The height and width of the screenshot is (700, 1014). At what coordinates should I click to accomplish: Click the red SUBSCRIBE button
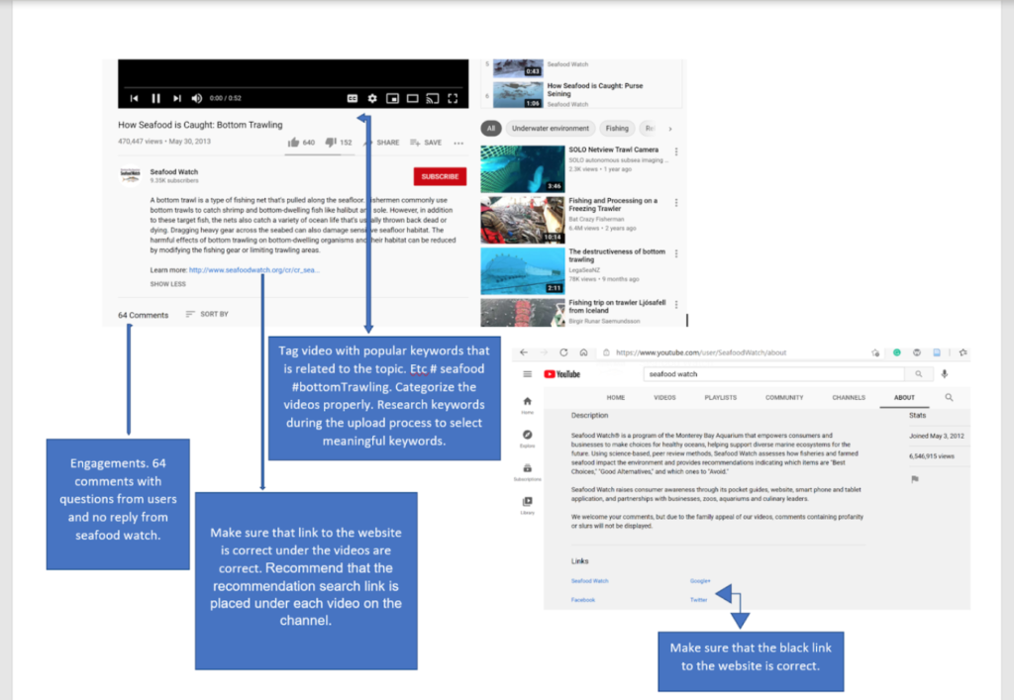pyautogui.click(x=440, y=176)
